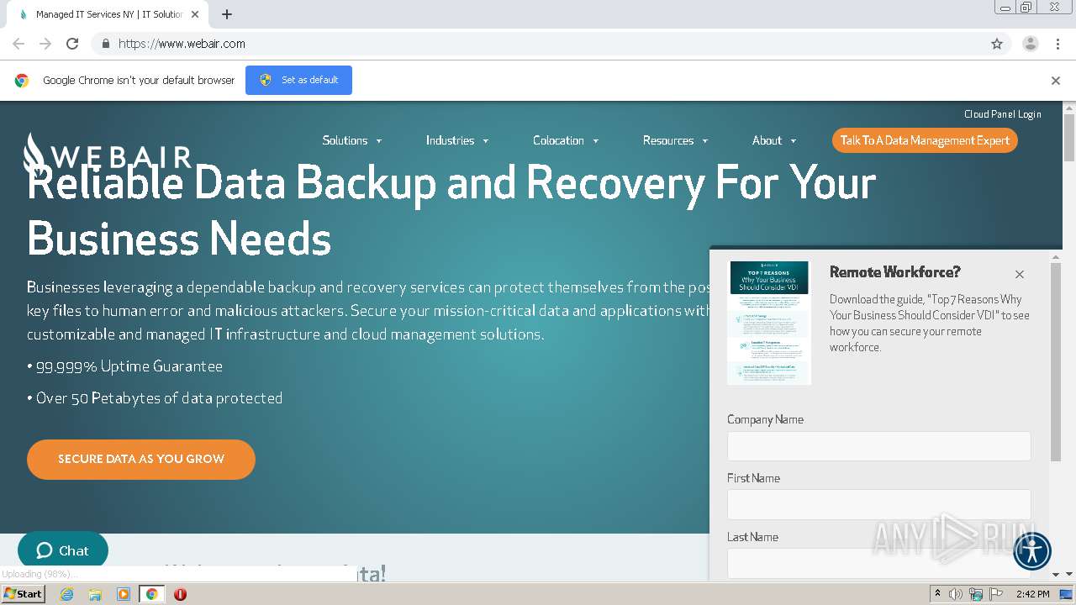The width and height of the screenshot is (1076, 605).
Task: Reload the page with the refresh icon
Action: (72, 44)
